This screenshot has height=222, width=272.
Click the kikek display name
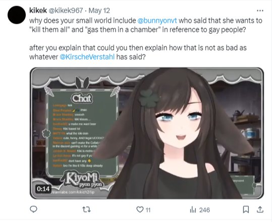point(38,11)
